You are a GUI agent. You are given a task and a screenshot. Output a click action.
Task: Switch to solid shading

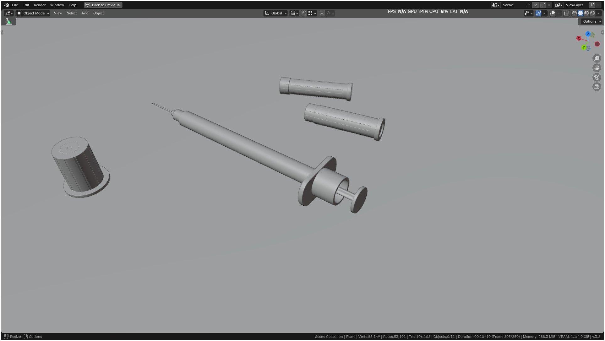[x=580, y=13]
